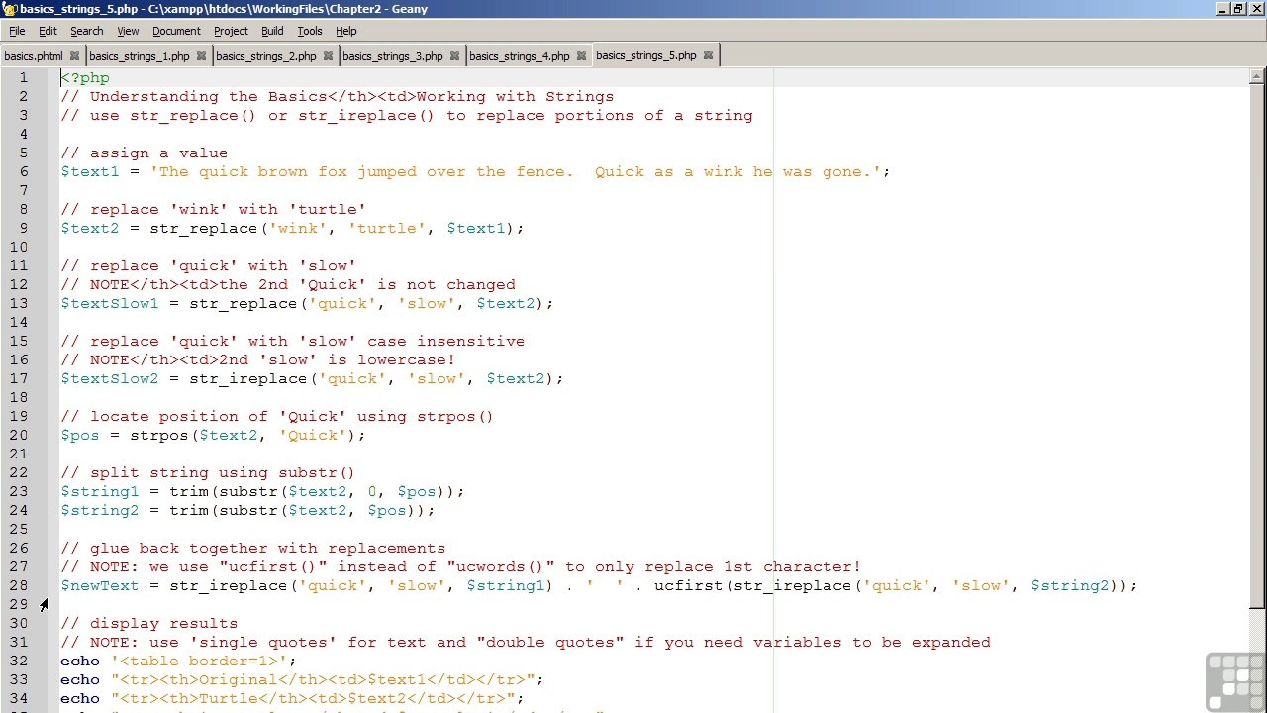Screen dimensions: 1267x713
Task: Click the '$newText' variable on line 28
Action: click(99, 586)
